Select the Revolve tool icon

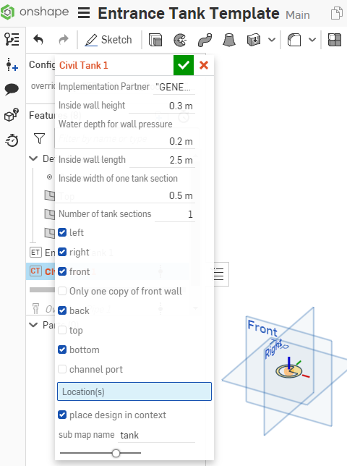[180, 40]
